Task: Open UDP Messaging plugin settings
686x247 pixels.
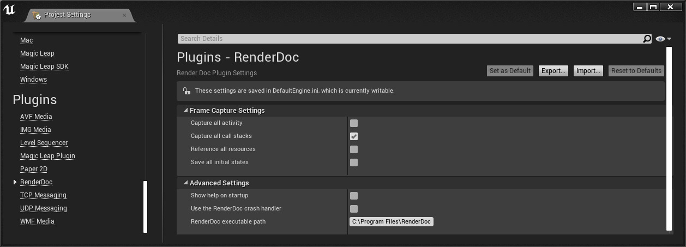Action: [43, 208]
